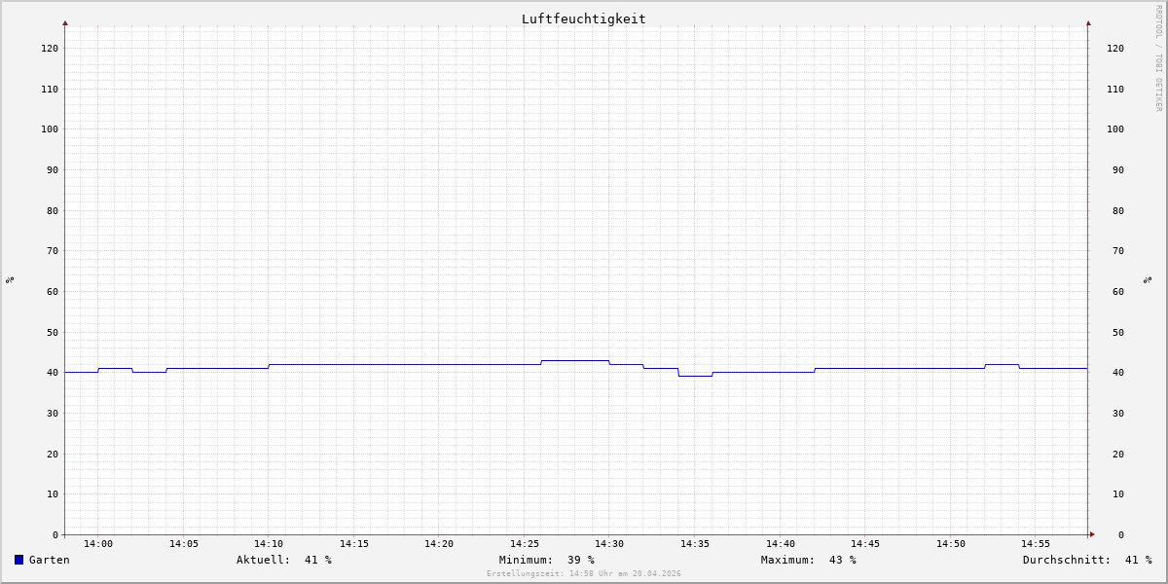Click the red arrow at x-axis end

pos(1092,534)
